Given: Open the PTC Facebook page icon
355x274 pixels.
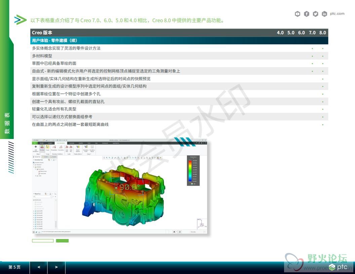Looking at the screenshot, I should click(306, 14).
